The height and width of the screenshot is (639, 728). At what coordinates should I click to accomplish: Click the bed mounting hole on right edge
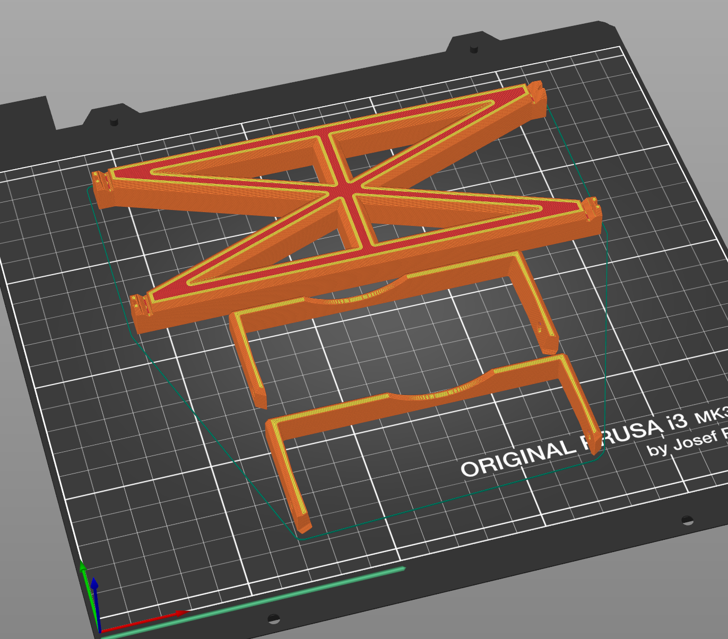tap(687, 520)
